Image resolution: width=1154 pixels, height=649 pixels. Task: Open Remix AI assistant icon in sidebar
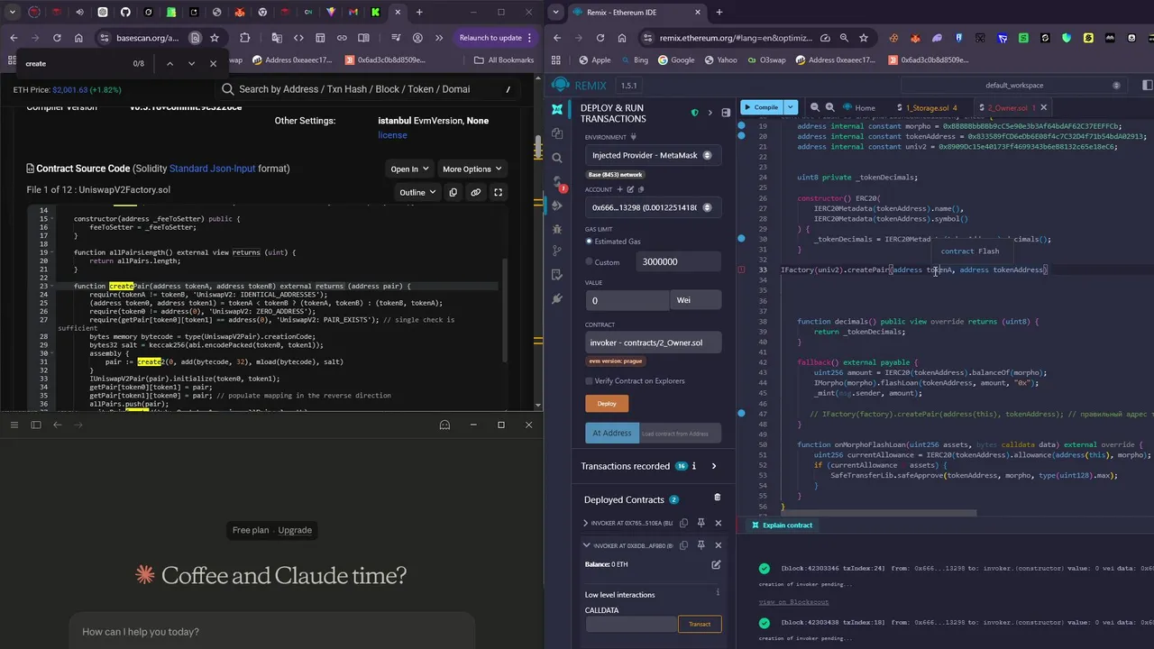557,109
